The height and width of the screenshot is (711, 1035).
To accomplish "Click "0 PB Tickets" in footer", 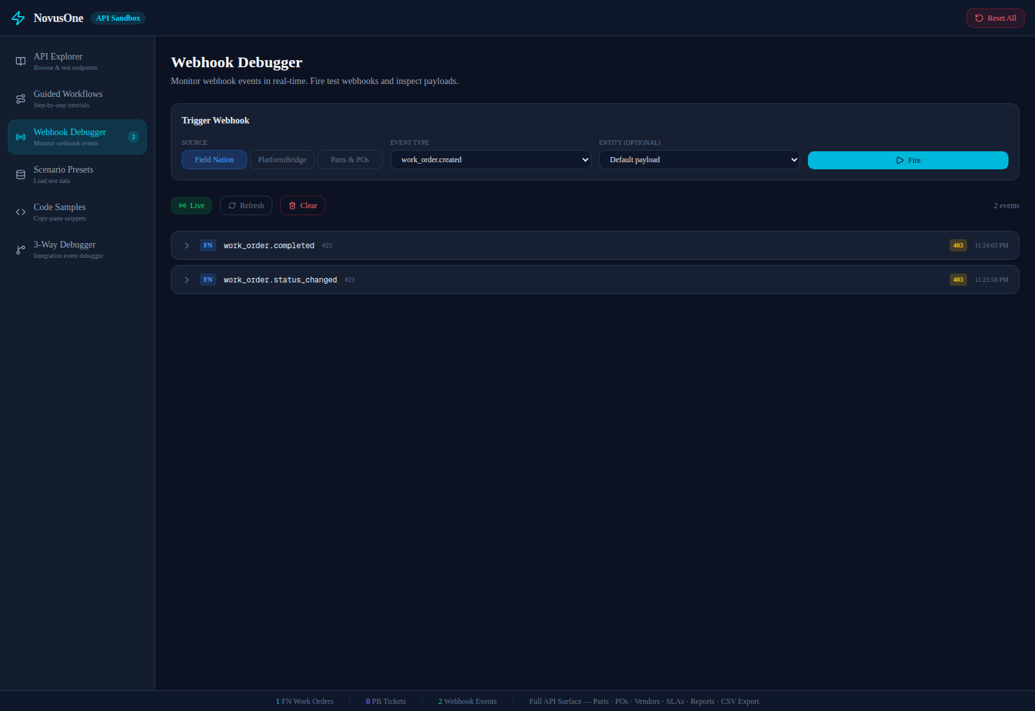I will 386,701.
